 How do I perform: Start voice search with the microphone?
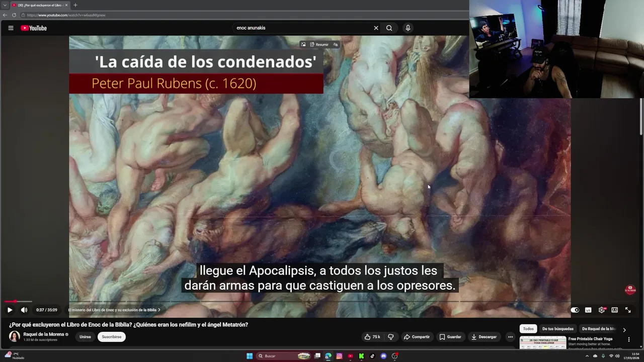point(408,28)
